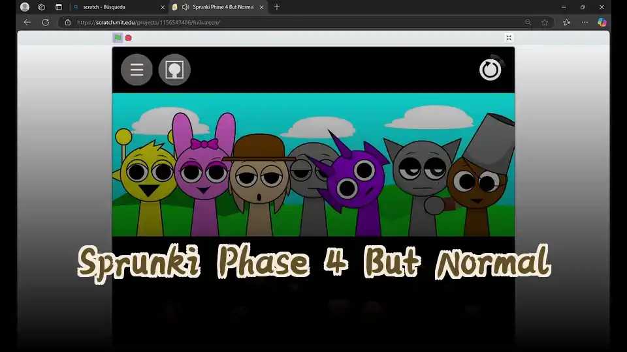The width and height of the screenshot is (627, 352).
Task: Open the in-game hamburger menu
Action: point(137,70)
